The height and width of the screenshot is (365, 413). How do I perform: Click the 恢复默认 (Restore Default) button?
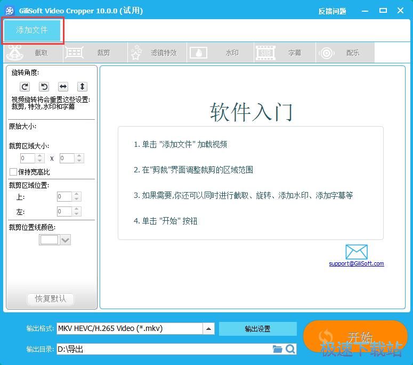(x=50, y=298)
